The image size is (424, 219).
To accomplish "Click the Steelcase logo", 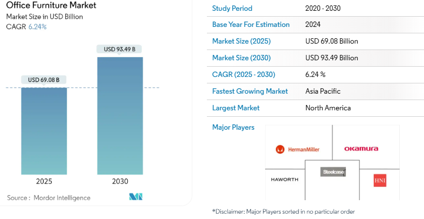I will 333,172.
